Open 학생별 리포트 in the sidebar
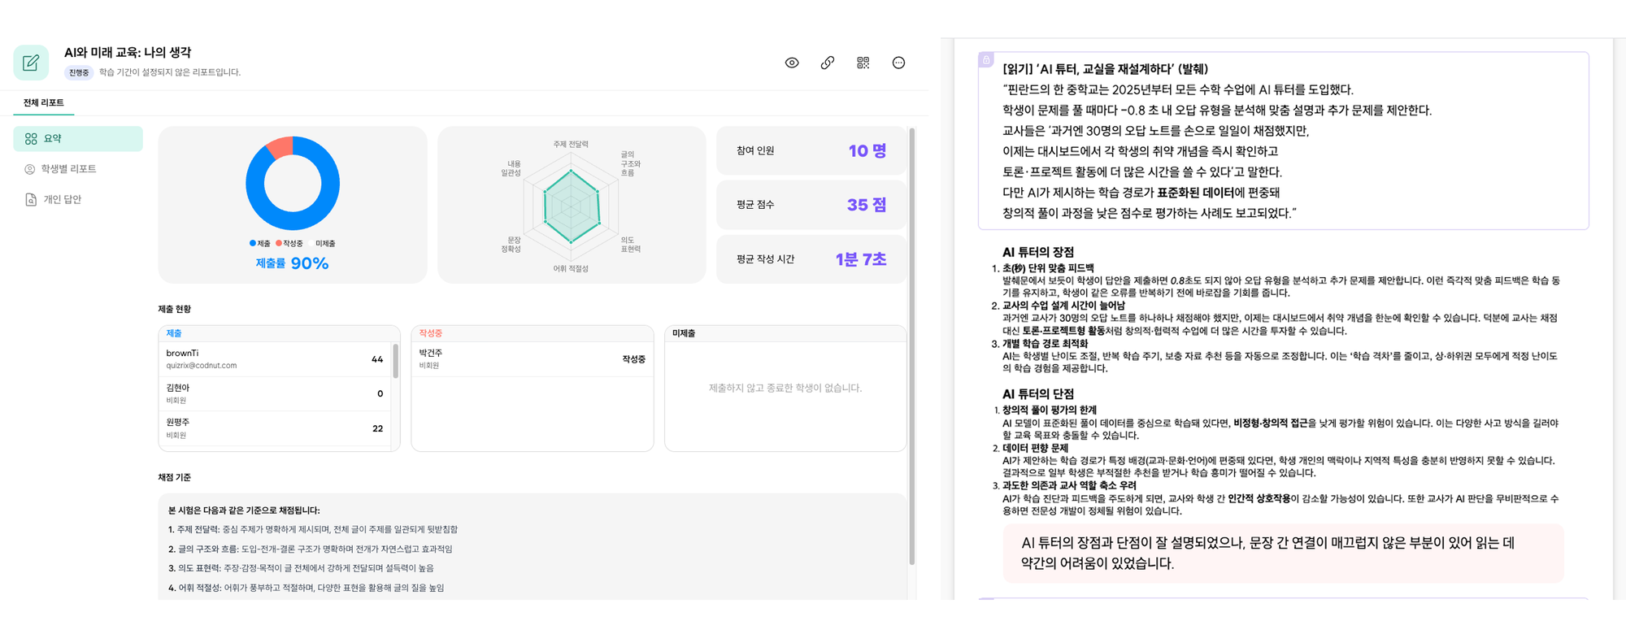The image size is (1626, 634). 68,169
